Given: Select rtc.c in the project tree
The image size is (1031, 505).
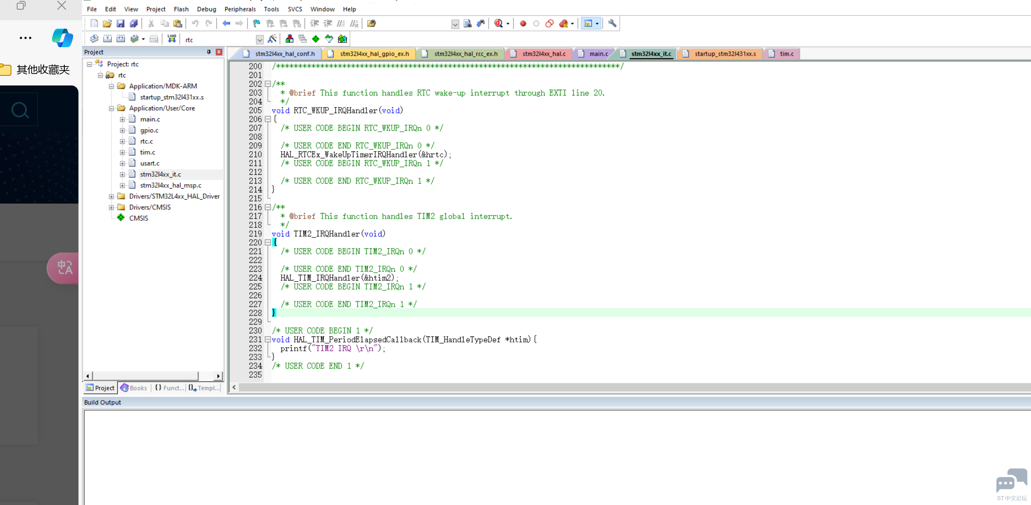Looking at the screenshot, I should click(146, 141).
